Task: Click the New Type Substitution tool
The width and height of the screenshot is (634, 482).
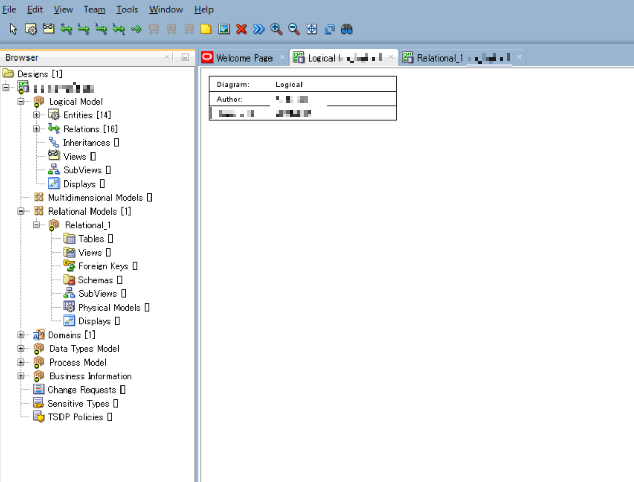Action: click(136, 29)
